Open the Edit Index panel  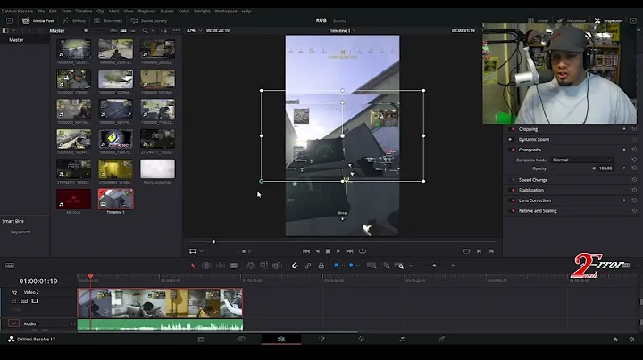108,20
